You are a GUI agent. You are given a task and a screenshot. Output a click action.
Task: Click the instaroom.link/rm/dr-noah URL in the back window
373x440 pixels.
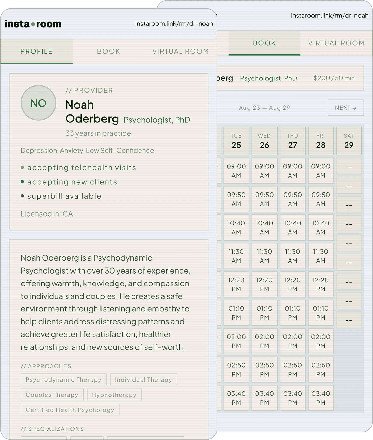[x=330, y=16]
